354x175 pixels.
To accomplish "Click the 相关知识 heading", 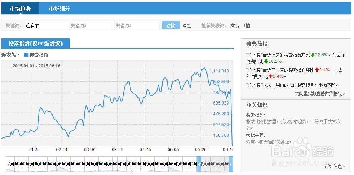I will pos(257,105).
